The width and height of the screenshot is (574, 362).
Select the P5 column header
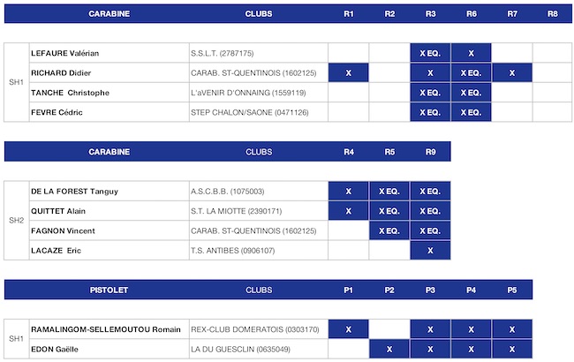coord(512,290)
